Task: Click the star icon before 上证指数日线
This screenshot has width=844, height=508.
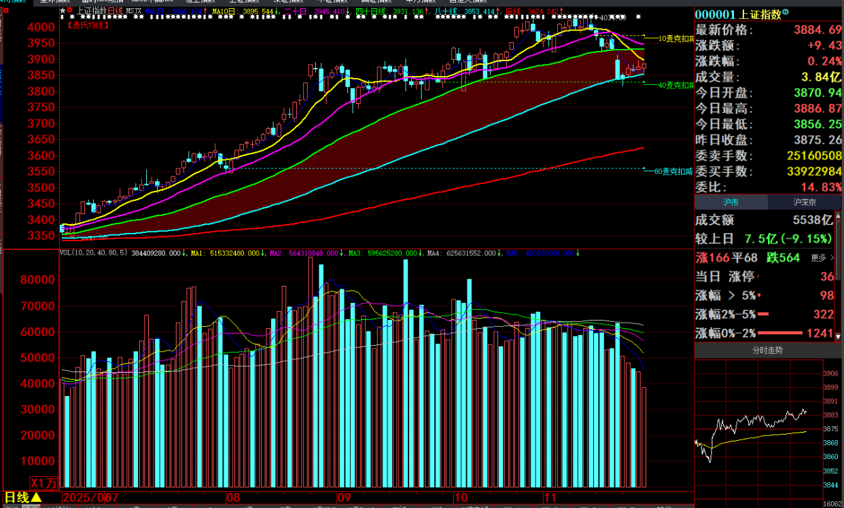Action: [x=63, y=12]
